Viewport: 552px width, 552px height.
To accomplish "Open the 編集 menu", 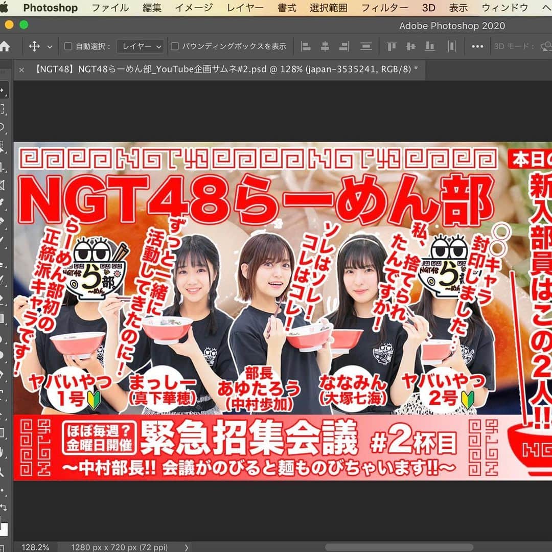I will point(152,8).
